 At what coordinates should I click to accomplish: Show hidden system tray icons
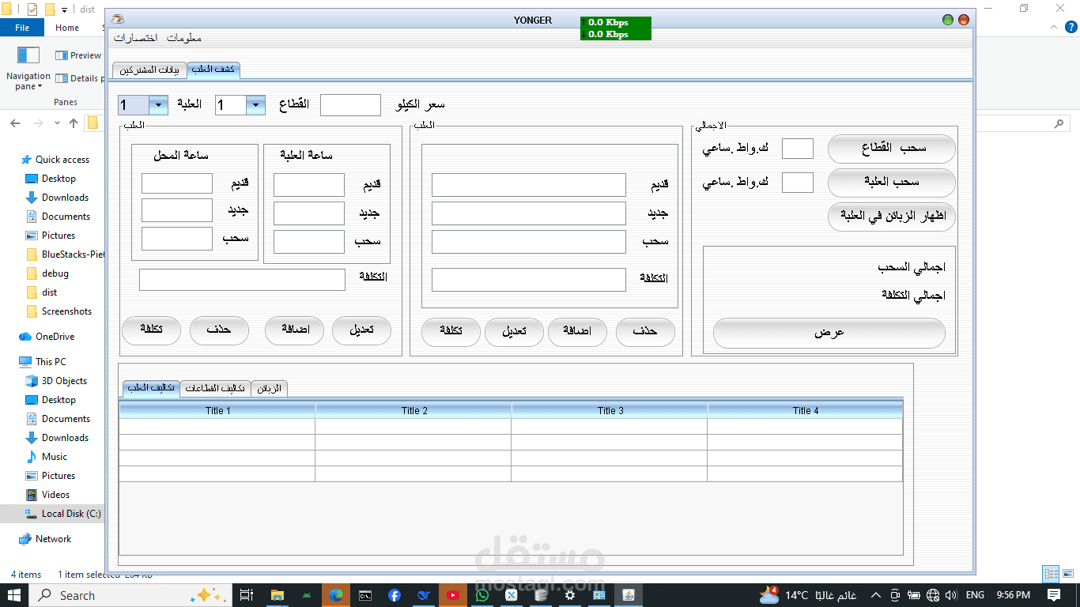[875, 595]
